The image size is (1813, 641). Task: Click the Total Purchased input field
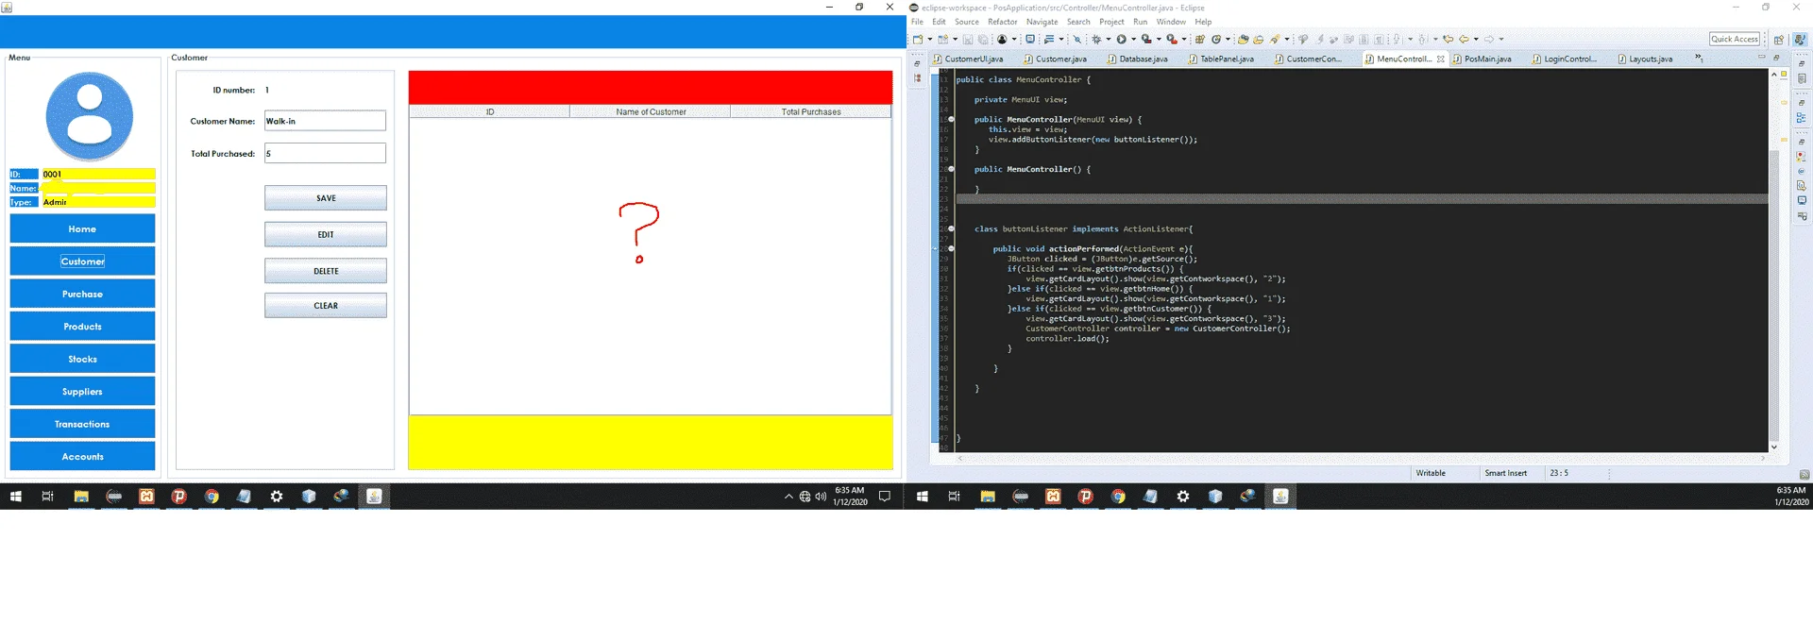[x=325, y=153]
